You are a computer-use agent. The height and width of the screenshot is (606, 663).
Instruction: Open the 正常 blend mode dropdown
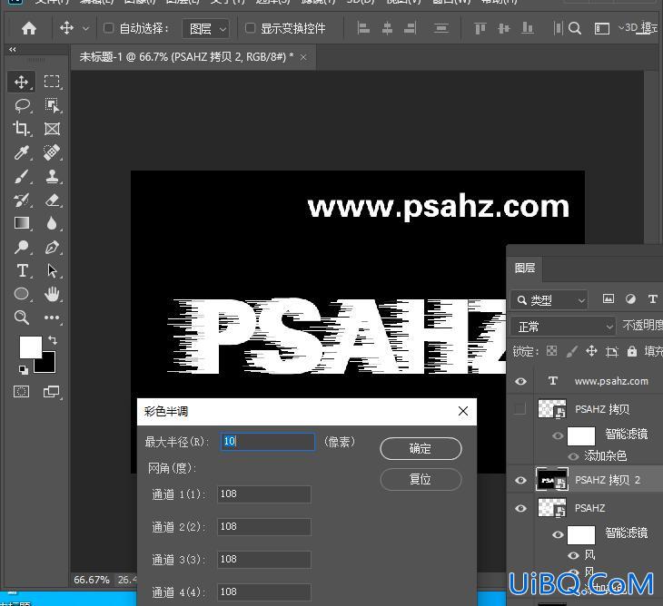(x=562, y=327)
